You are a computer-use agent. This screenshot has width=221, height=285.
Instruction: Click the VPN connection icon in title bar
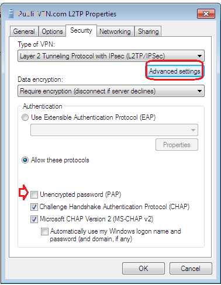click(11, 14)
